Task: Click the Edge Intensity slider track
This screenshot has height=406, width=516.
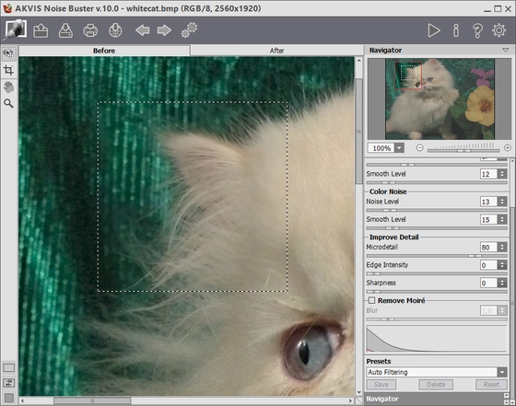Action: 437,273
